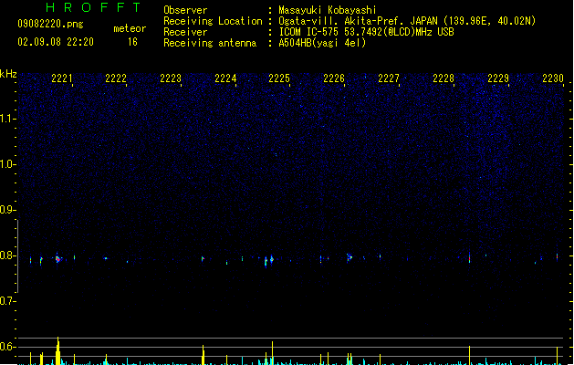
Task: Select the ICOM IC-575 receiver details
Action: pyautogui.click(x=366, y=32)
